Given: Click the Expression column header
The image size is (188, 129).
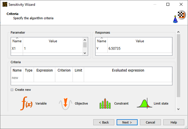Looking at the screenshot, I should (44, 70).
